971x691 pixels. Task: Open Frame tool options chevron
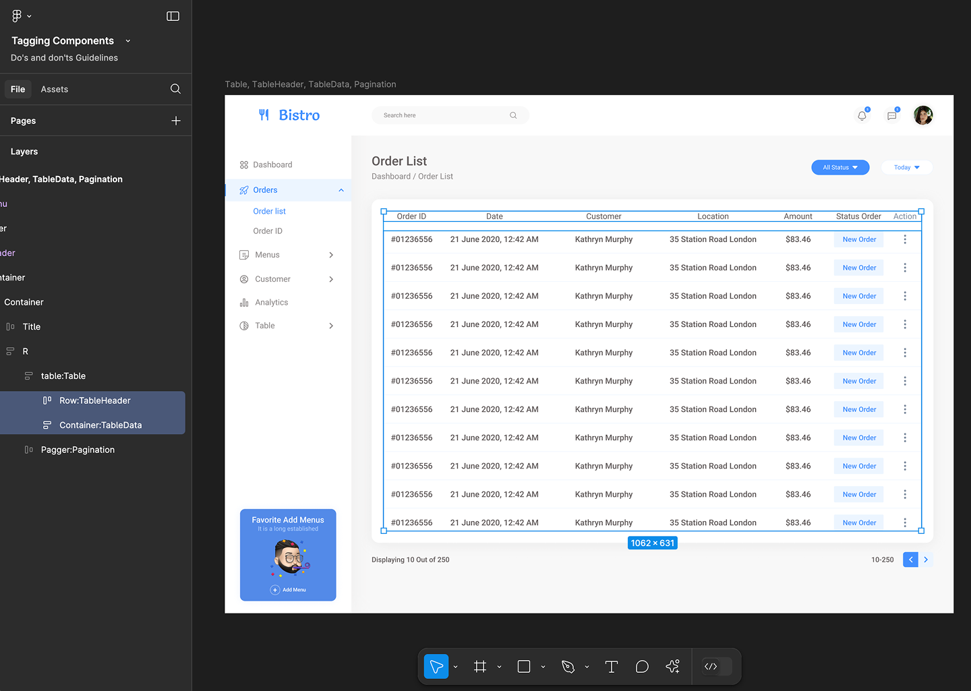(500, 667)
